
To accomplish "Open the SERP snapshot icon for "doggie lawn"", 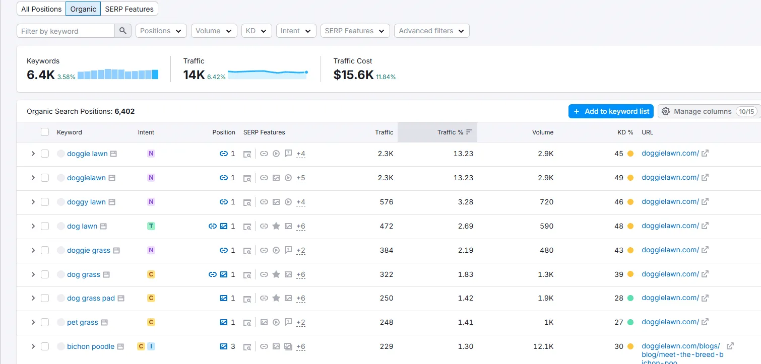I will pyautogui.click(x=247, y=154).
